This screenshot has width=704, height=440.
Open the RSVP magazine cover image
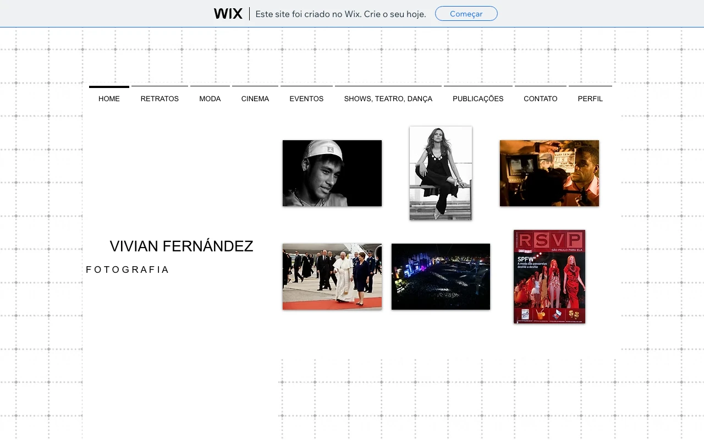(x=549, y=277)
